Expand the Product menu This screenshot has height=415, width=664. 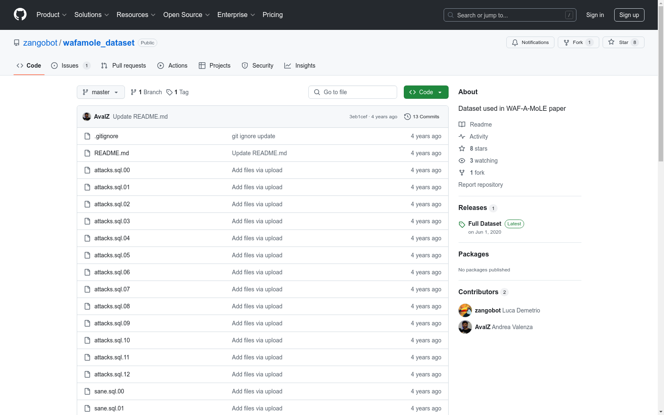click(51, 15)
